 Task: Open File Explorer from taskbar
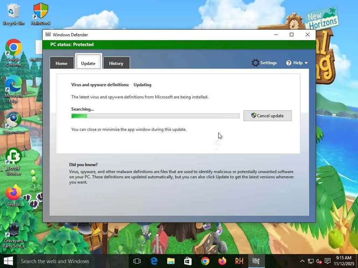171,261
